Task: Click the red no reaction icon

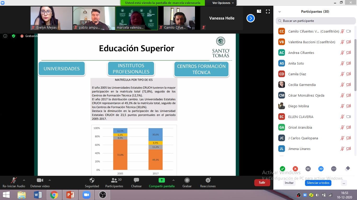Action: pyautogui.click(x=295, y=169)
